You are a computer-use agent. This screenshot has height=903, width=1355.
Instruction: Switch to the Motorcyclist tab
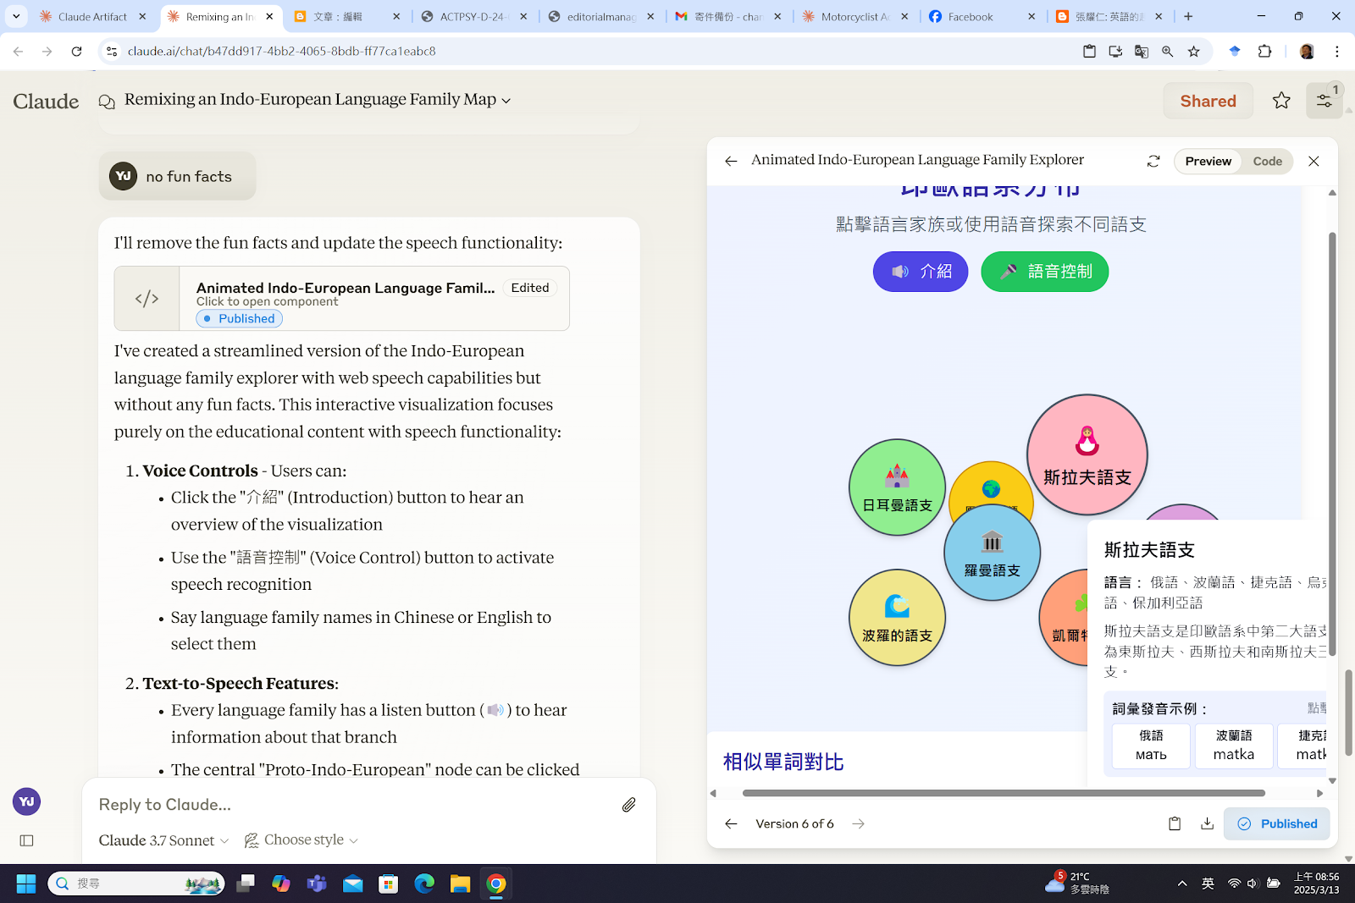[x=854, y=16]
